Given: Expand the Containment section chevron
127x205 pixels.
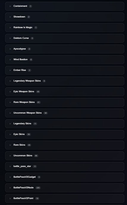Looking at the screenshot, I should [10, 6].
